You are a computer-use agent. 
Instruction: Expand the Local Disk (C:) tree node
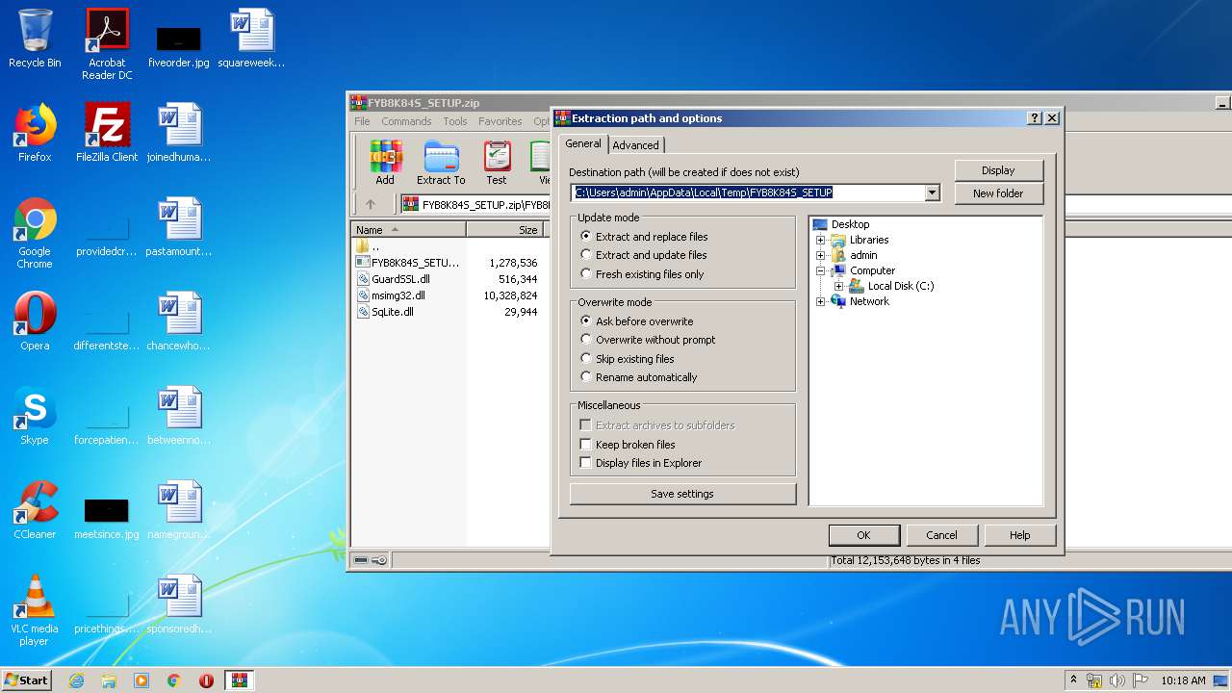click(838, 286)
